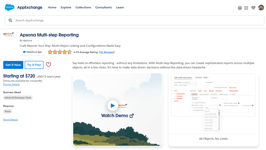
Task: Click the Apsona logo beside title
Action: pyautogui.click(x=9, y=34)
